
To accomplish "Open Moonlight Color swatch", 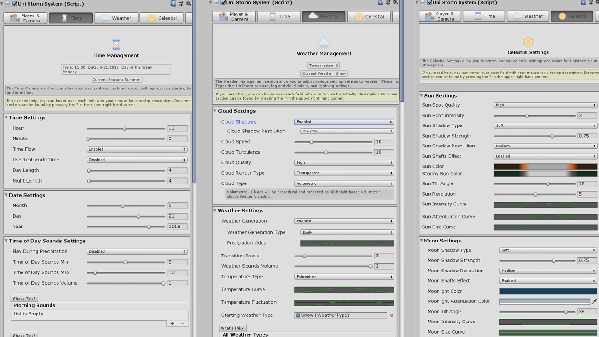I will (548, 291).
